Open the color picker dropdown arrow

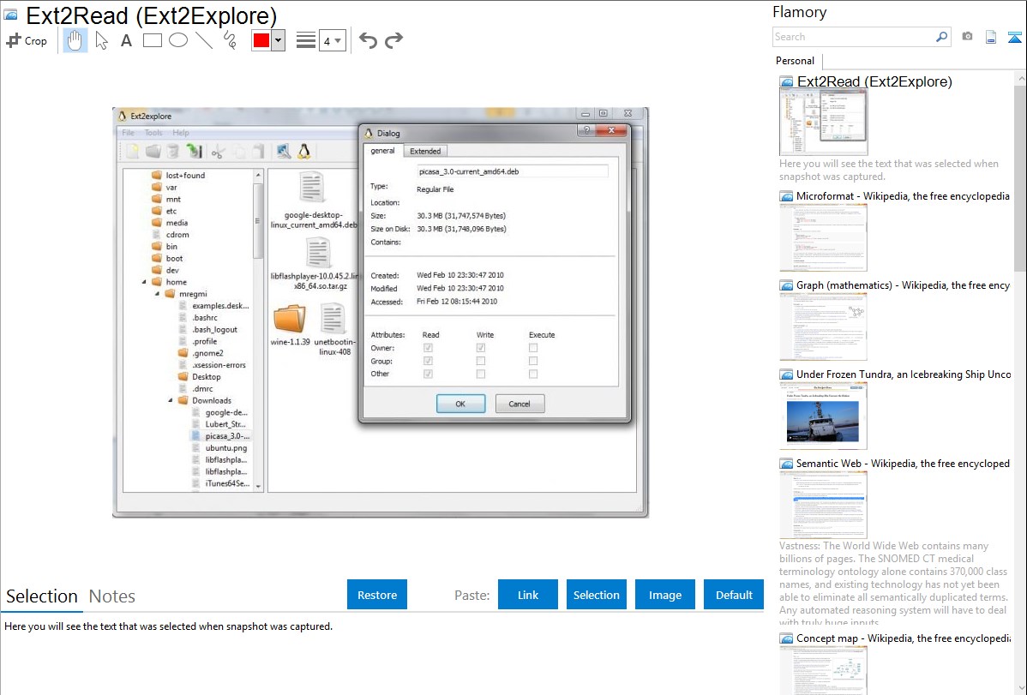point(278,40)
